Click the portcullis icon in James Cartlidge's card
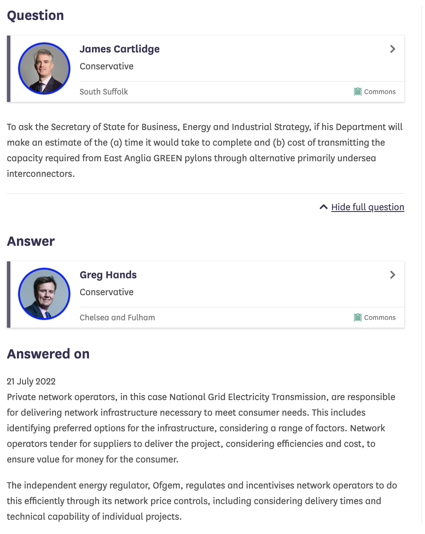 (x=357, y=92)
